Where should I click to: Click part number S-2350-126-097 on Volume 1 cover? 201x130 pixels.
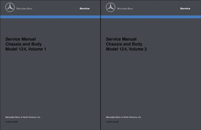(x=12, y=122)
